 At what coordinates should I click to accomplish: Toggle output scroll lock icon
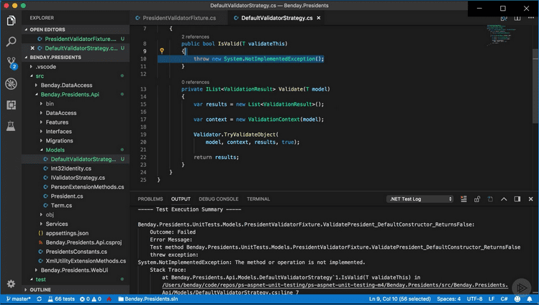click(x=477, y=199)
